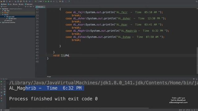198x111 pixels.
Task: Stop the process in the Run panel
Action: click(1, 84)
